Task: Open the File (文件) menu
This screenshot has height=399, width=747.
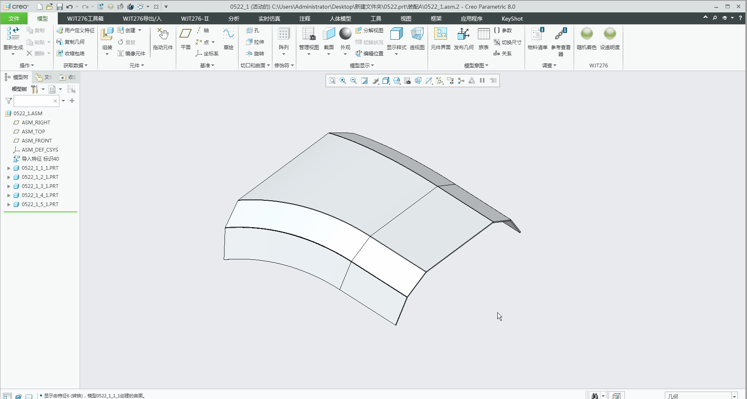Action: click(x=14, y=19)
